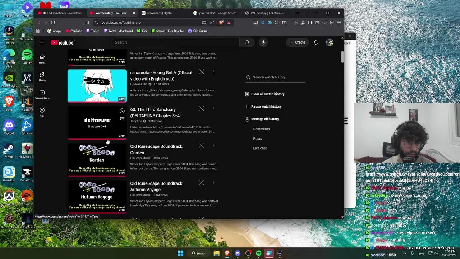460x259 pixels.
Task: Open Comments history link
Action: click(261, 129)
